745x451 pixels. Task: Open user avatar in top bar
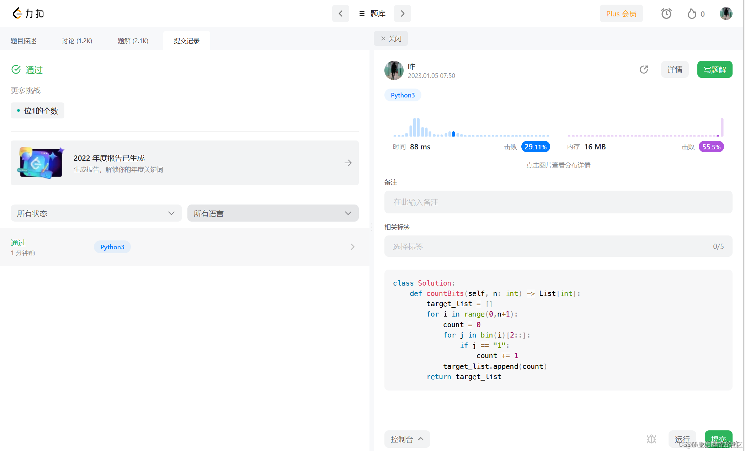726,14
